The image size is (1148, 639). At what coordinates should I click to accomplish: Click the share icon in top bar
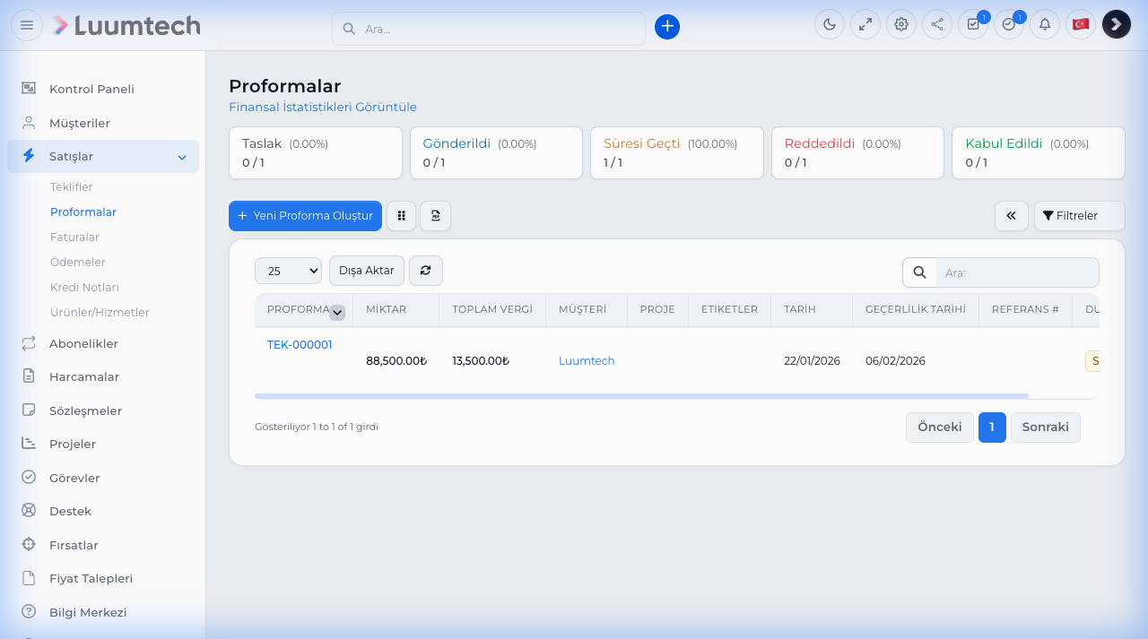pyautogui.click(x=937, y=24)
